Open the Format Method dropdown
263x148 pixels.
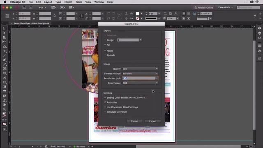[x=140, y=74]
